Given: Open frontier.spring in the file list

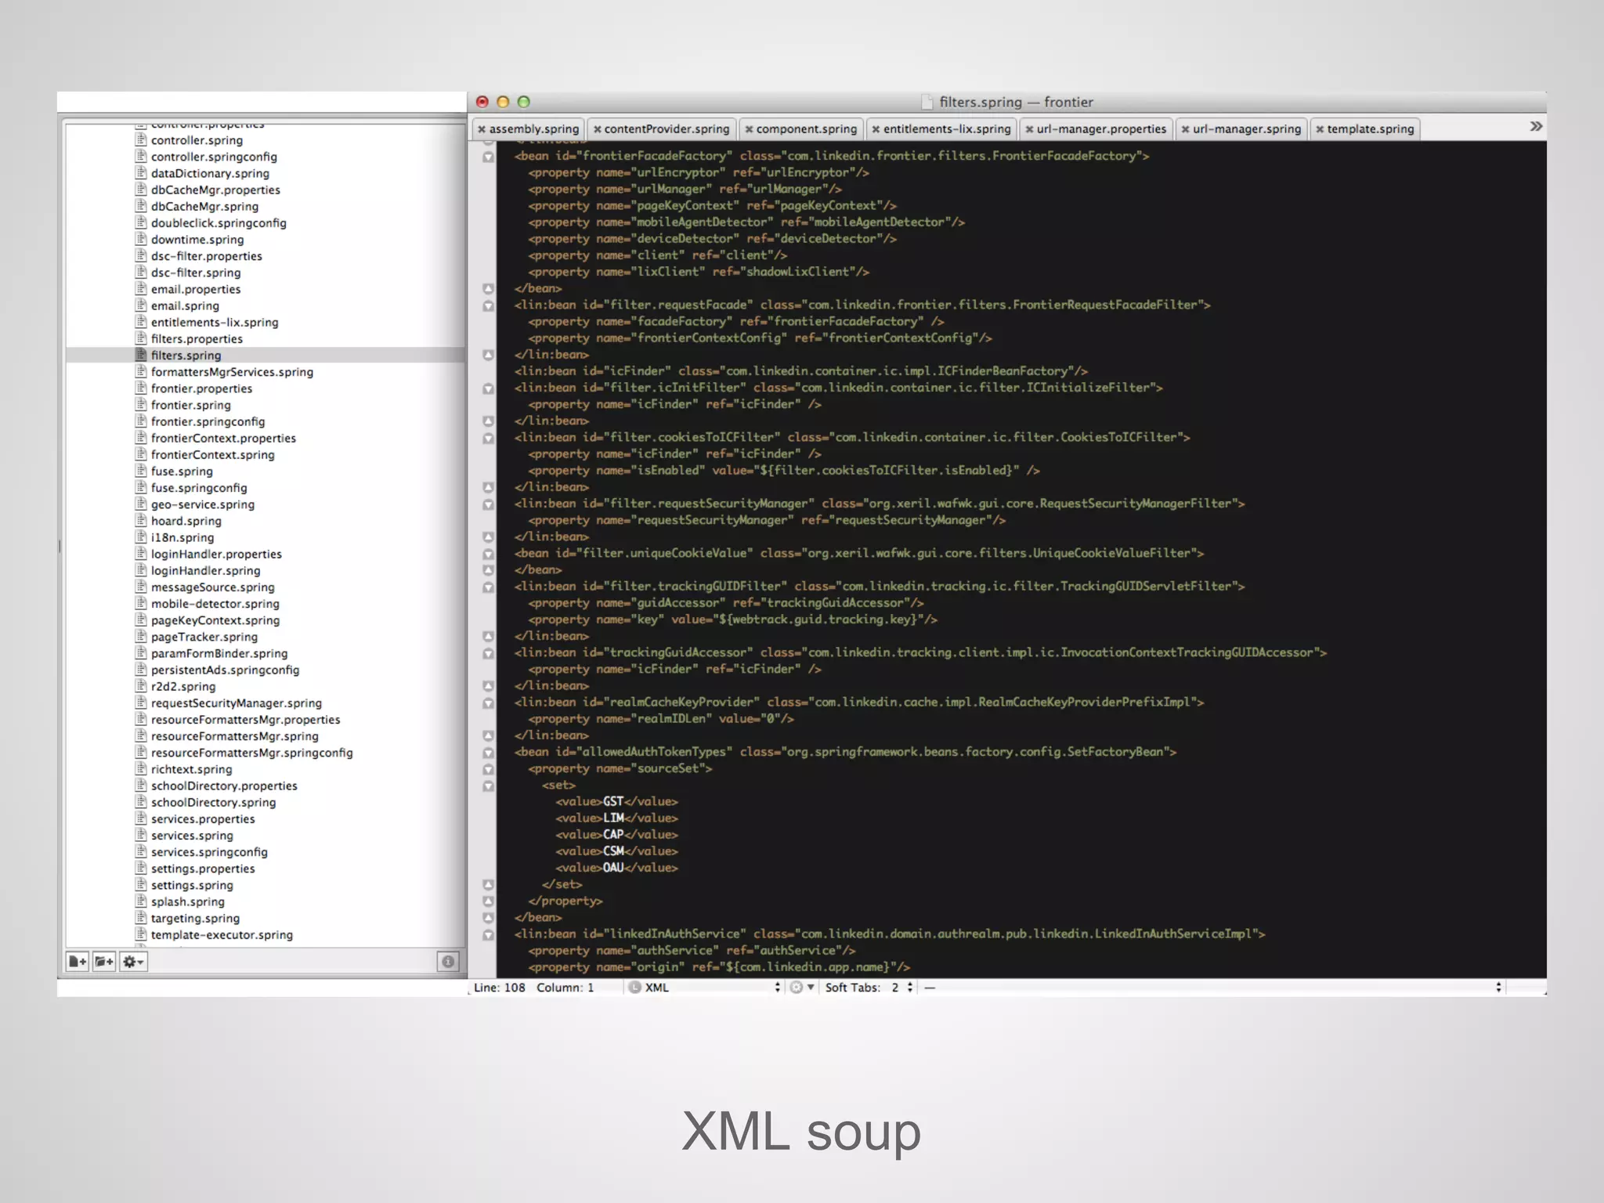Looking at the screenshot, I should 190,405.
